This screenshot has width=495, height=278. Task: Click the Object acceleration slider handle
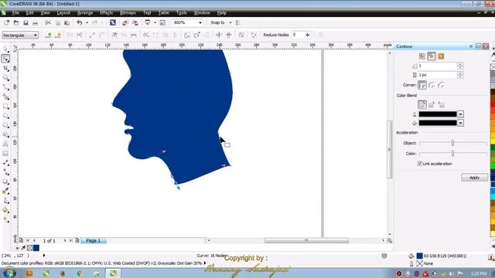point(452,143)
